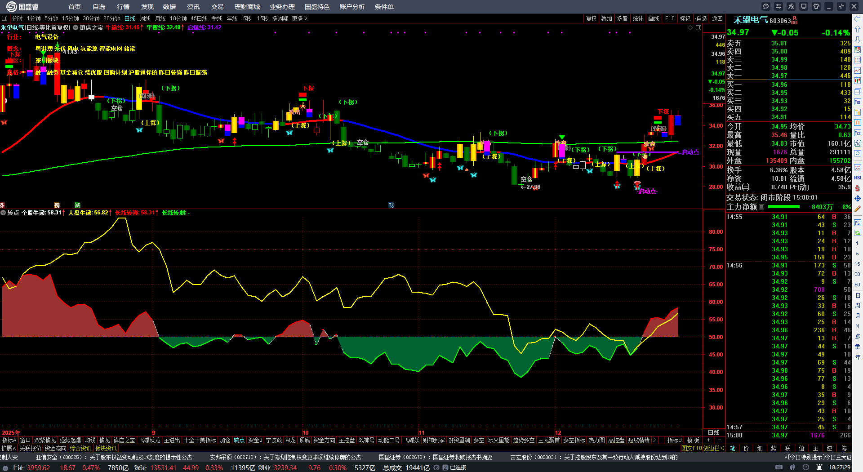
Task: Click the back arrow in right sidebar
Action: coord(858,19)
